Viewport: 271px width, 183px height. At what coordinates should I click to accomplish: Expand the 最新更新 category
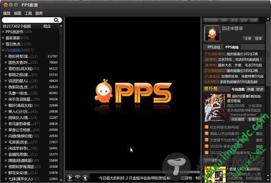click(3, 38)
